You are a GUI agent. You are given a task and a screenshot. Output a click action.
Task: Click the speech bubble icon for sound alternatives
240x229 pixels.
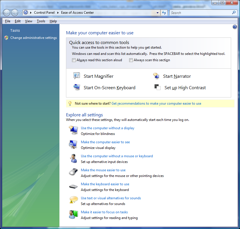click(73, 200)
